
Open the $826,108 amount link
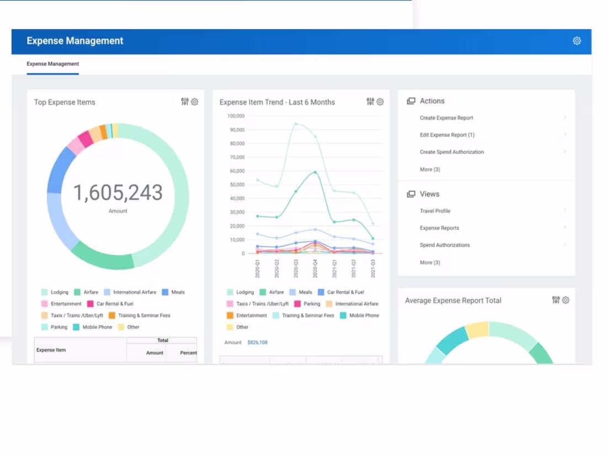(257, 342)
